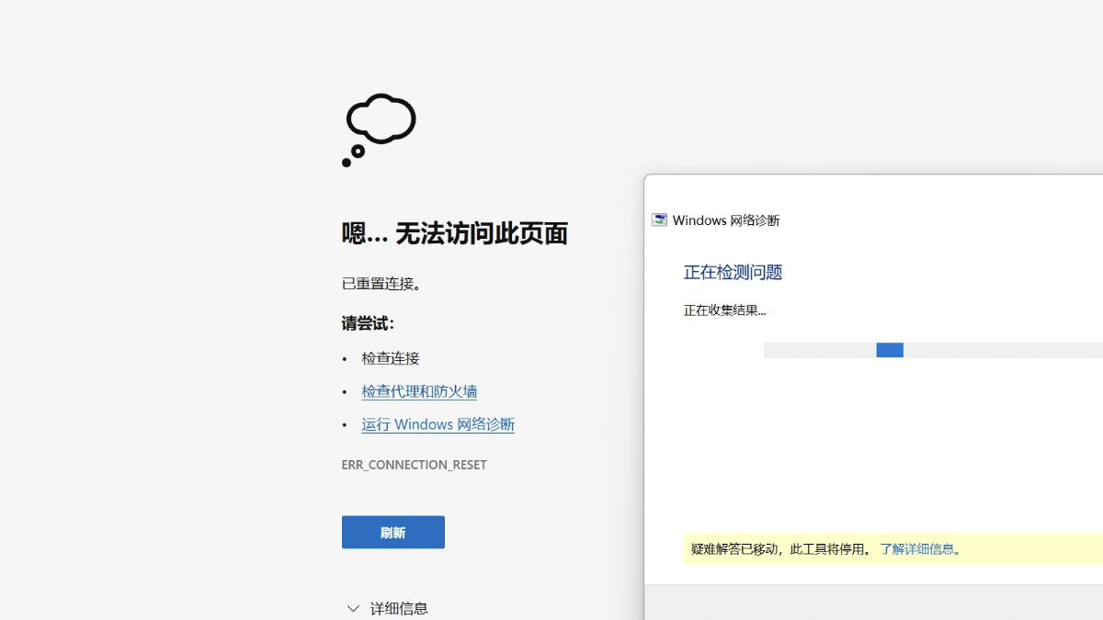This screenshot has width=1103, height=620.
Task: Click the 已重置连接 message text
Action: 382,283
